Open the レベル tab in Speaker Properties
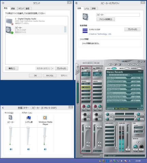The height and width of the screenshot is (163, 147). tap(87, 8)
